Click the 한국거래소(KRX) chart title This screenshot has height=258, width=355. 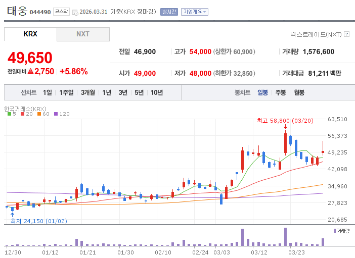[x=25, y=109]
